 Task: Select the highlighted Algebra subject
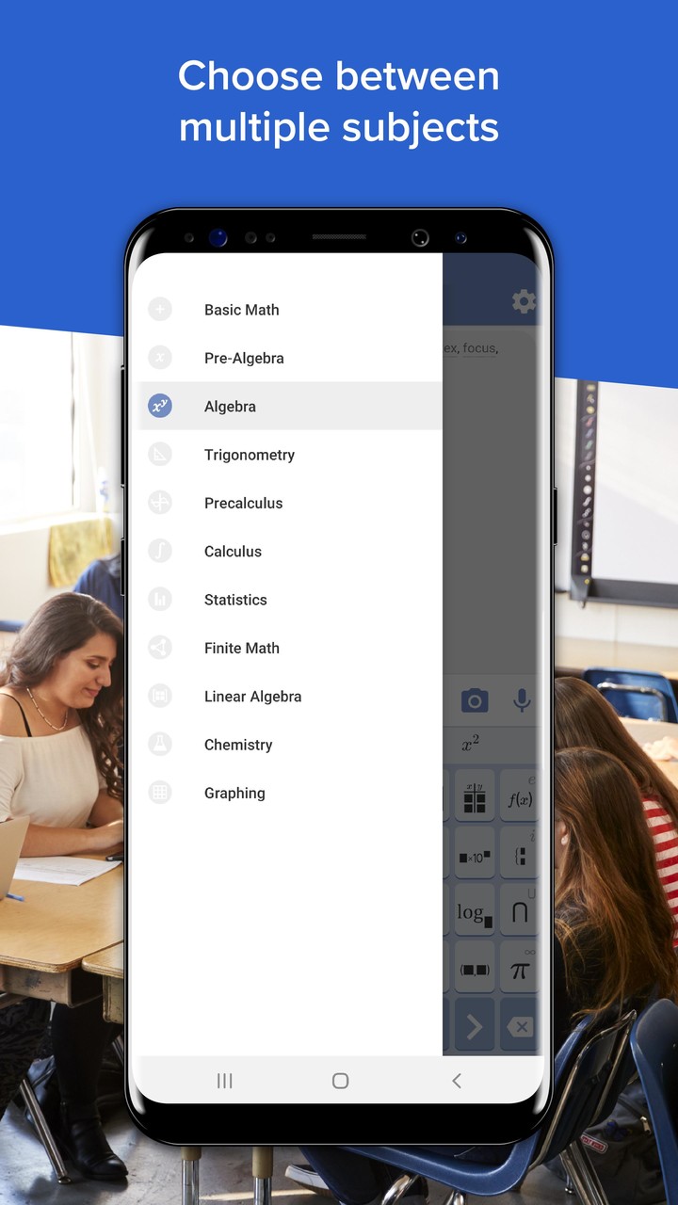[230, 407]
